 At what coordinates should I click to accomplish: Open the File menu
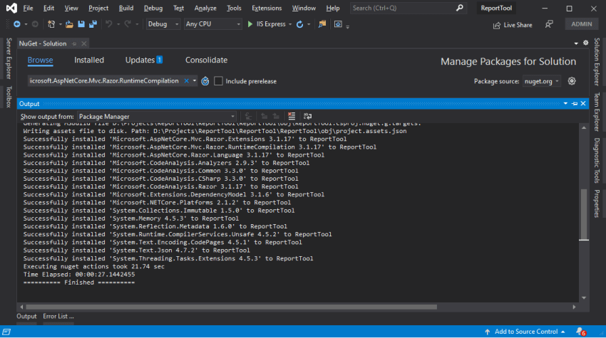point(28,8)
